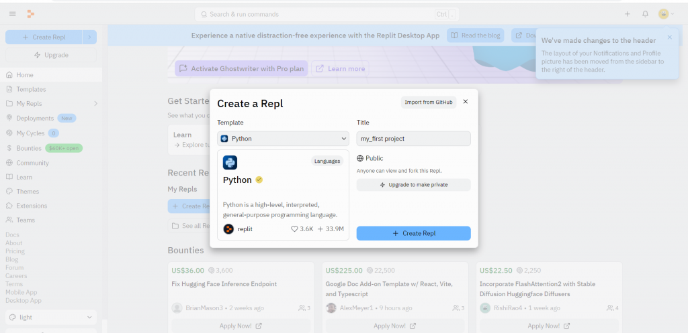Go to Home in sidebar

51,75
